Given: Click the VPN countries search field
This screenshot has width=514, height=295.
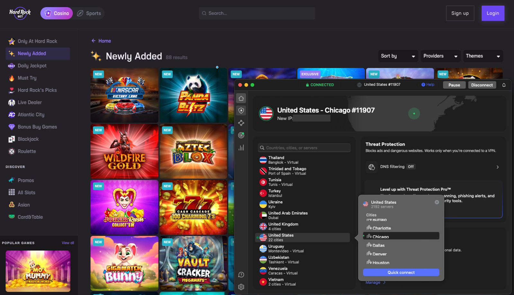Looking at the screenshot, I should point(304,148).
